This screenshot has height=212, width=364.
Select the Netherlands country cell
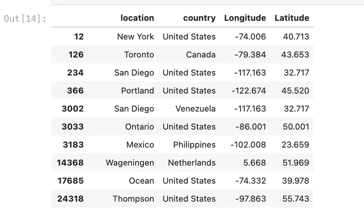tap(192, 163)
